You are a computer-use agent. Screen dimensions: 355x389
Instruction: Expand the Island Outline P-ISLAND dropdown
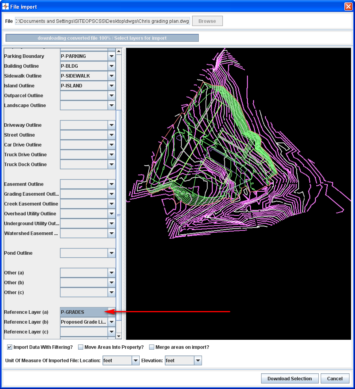[x=111, y=85]
